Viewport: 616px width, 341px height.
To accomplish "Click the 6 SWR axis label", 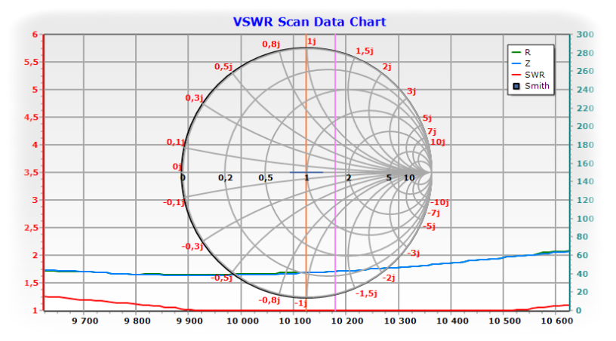I will click(35, 35).
